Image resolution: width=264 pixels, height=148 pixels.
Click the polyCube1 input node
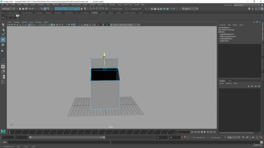coord(224,41)
